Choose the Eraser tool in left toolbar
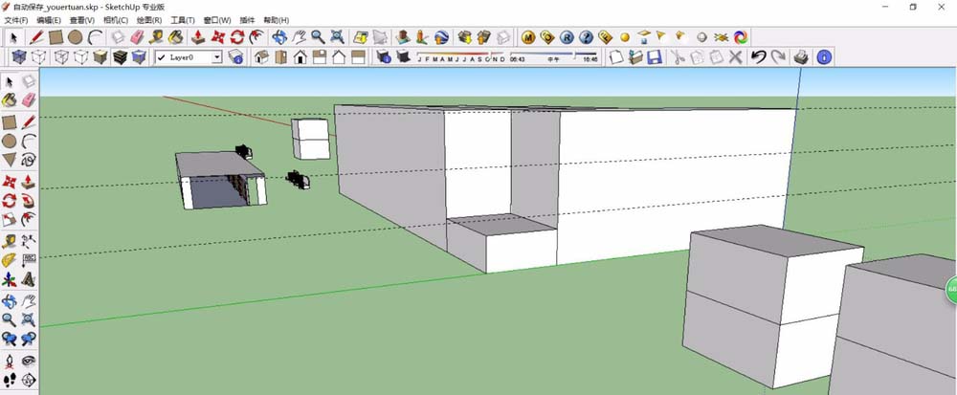The image size is (957, 395). coord(28,99)
